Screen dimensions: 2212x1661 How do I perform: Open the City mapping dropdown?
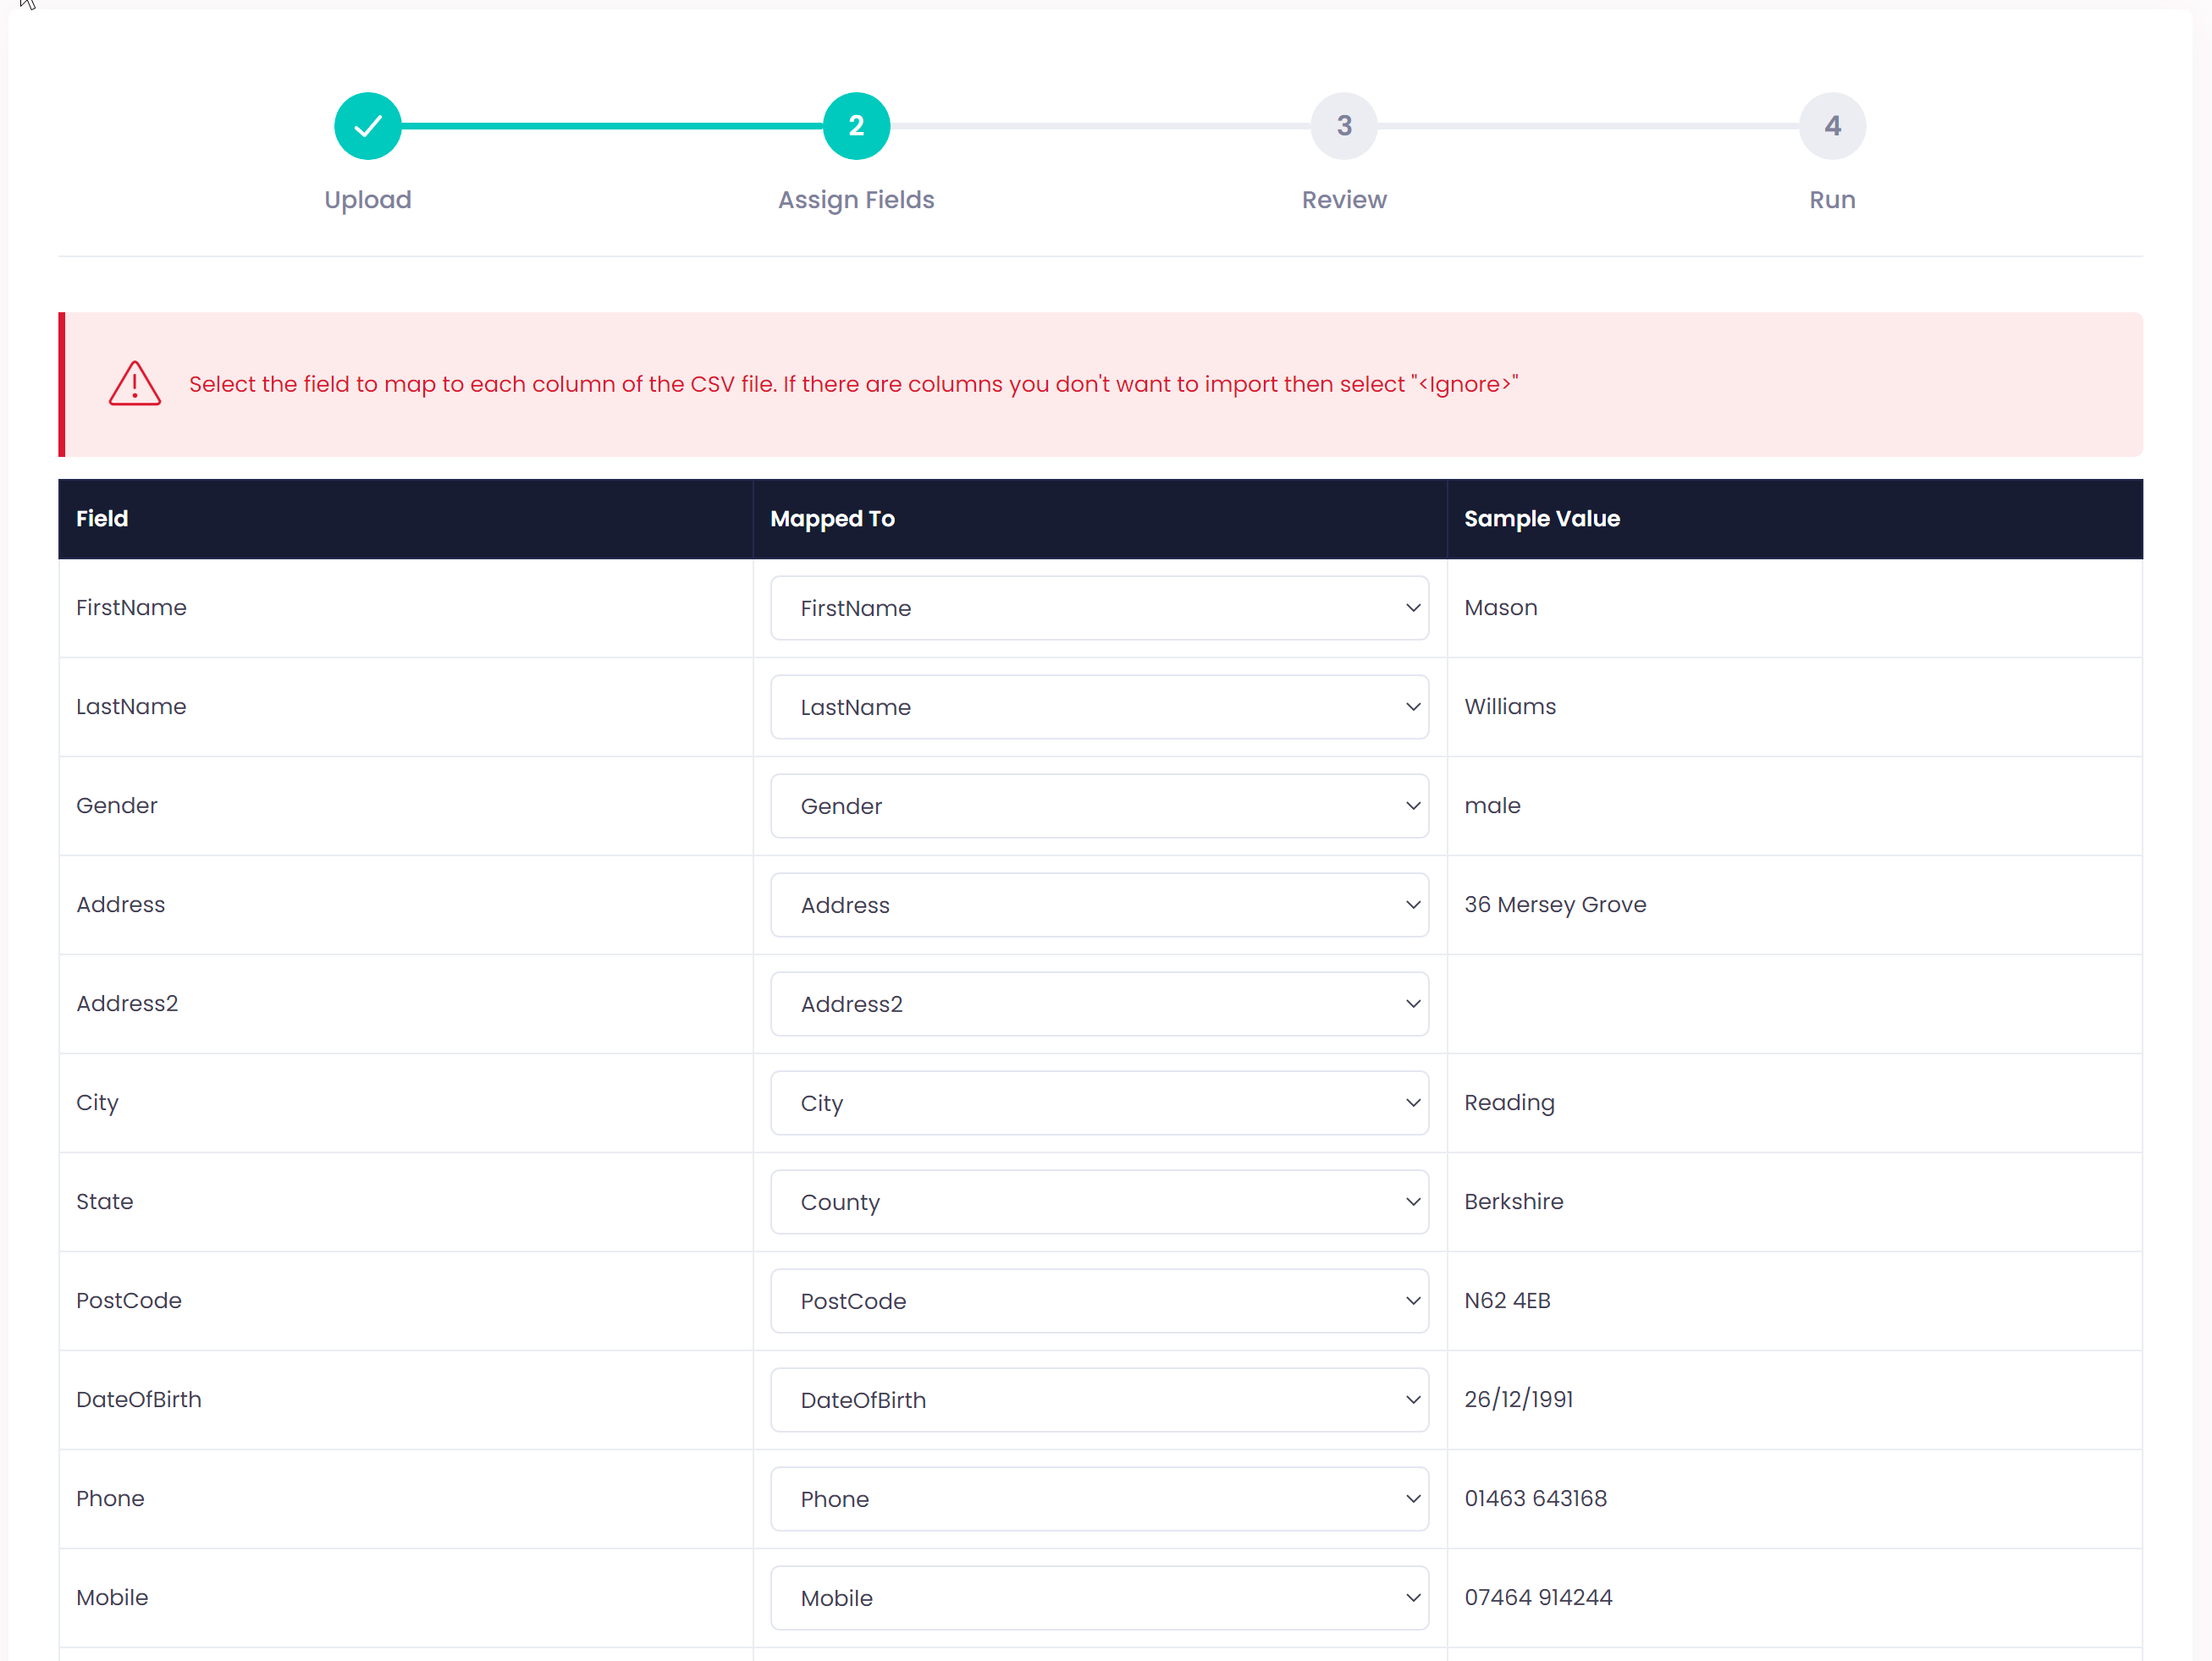coord(1098,1103)
